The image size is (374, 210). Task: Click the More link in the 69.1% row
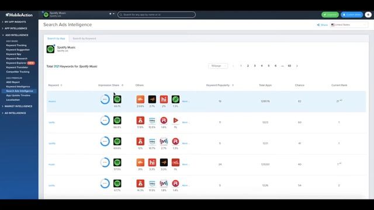(185, 101)
